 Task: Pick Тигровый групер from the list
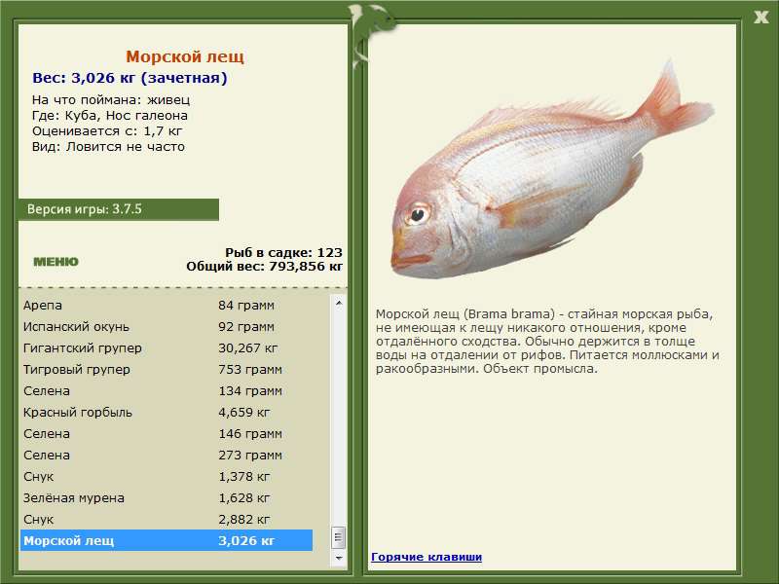167,370
